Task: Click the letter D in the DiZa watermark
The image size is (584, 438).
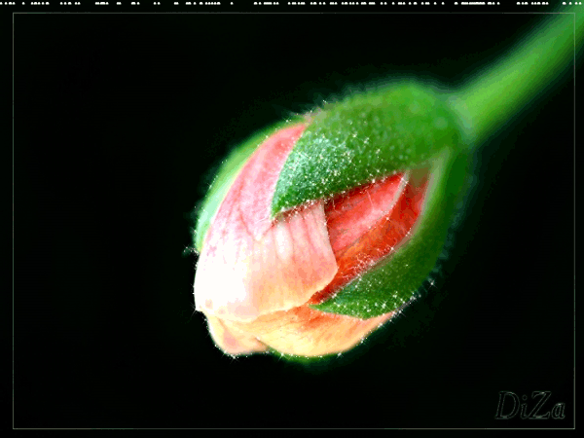Action: [507, 406]
